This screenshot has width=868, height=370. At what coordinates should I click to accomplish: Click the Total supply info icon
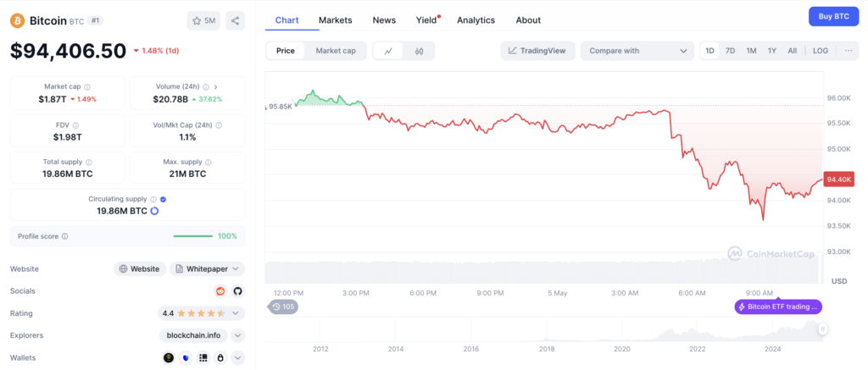coord(89,162)
